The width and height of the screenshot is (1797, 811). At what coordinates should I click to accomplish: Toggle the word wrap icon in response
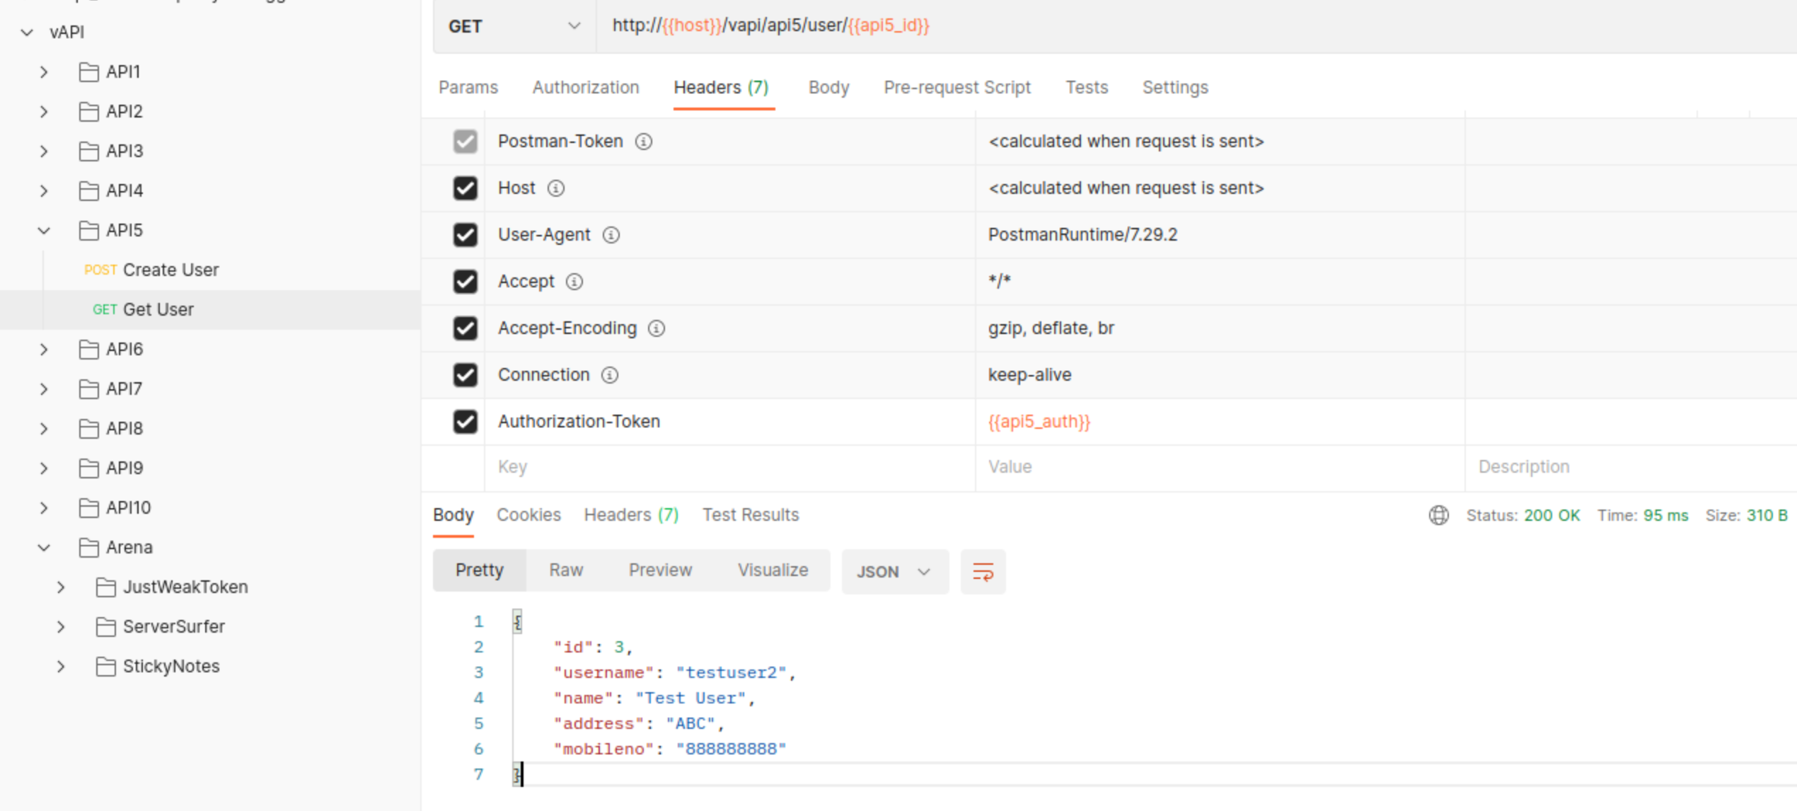pos(983,571)
